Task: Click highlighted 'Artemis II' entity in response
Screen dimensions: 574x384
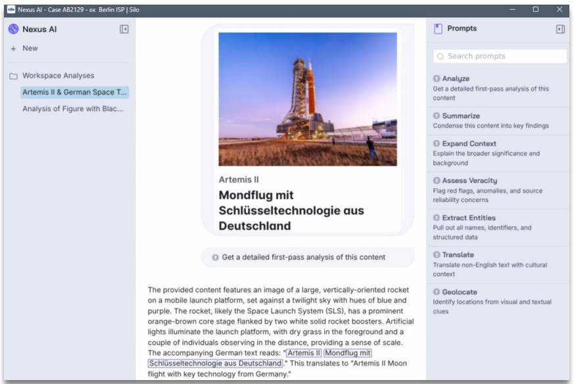Action: point(304,353)
